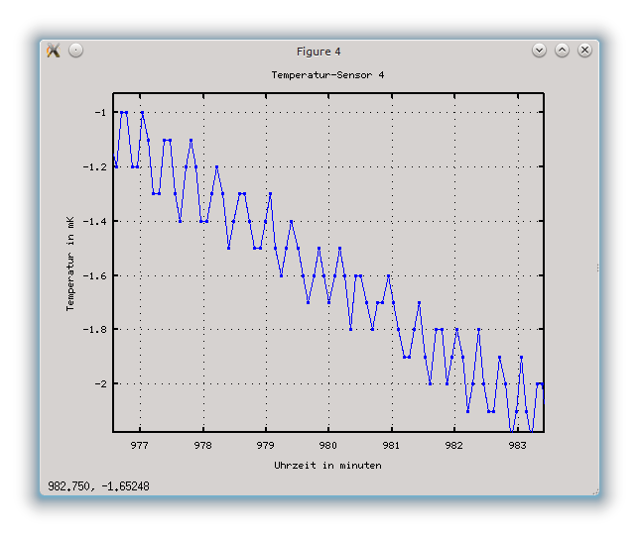Click x-axis tick label 980
The height and width of the screenshot is (535, 639).
(x=328, y=446)
